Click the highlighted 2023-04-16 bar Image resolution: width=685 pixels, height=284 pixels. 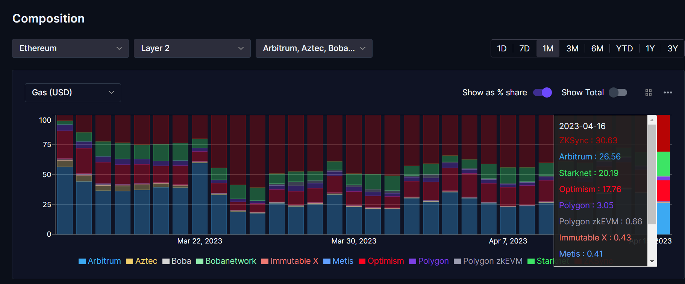663,175
